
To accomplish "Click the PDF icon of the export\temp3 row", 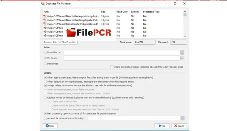I will (x=45, y=16).
